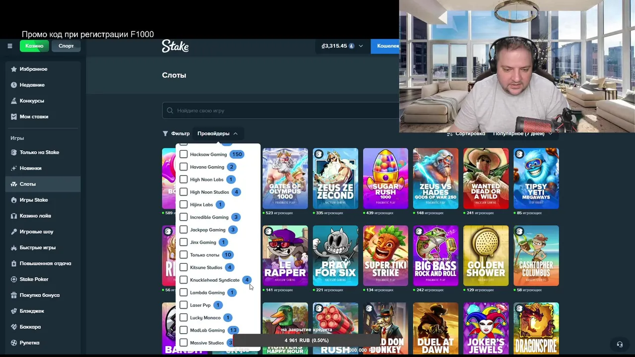
Task: Click the icon next to Только на Stake
Action: click(14, 152)
